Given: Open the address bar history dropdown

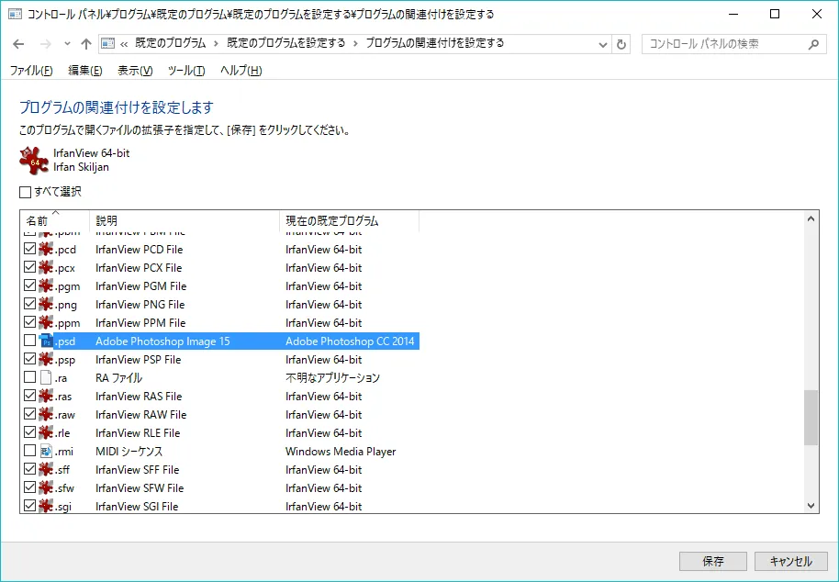Looking at the screenshot, I should [x=603, y=44].
